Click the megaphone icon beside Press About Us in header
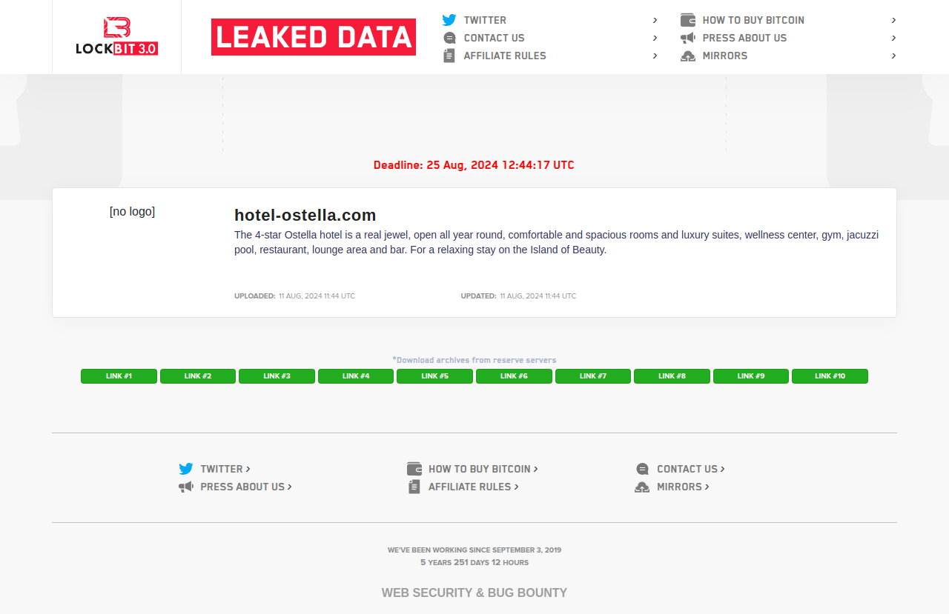949x614 pixels. [688, 38]
